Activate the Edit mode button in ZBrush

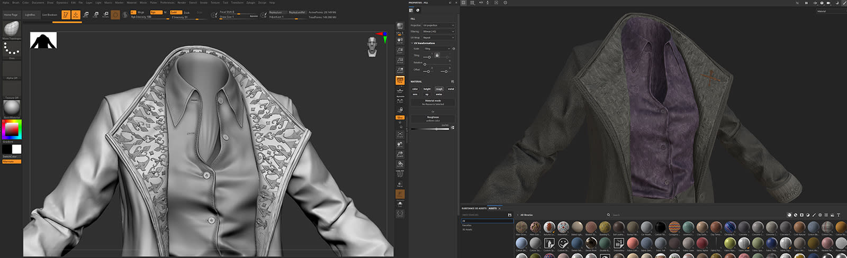point(66,15)
